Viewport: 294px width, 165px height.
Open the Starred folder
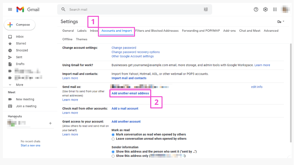tap(21, 43)
